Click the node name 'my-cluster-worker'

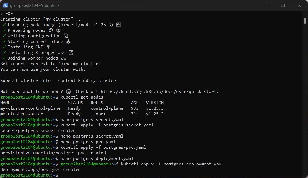(22, 114)
